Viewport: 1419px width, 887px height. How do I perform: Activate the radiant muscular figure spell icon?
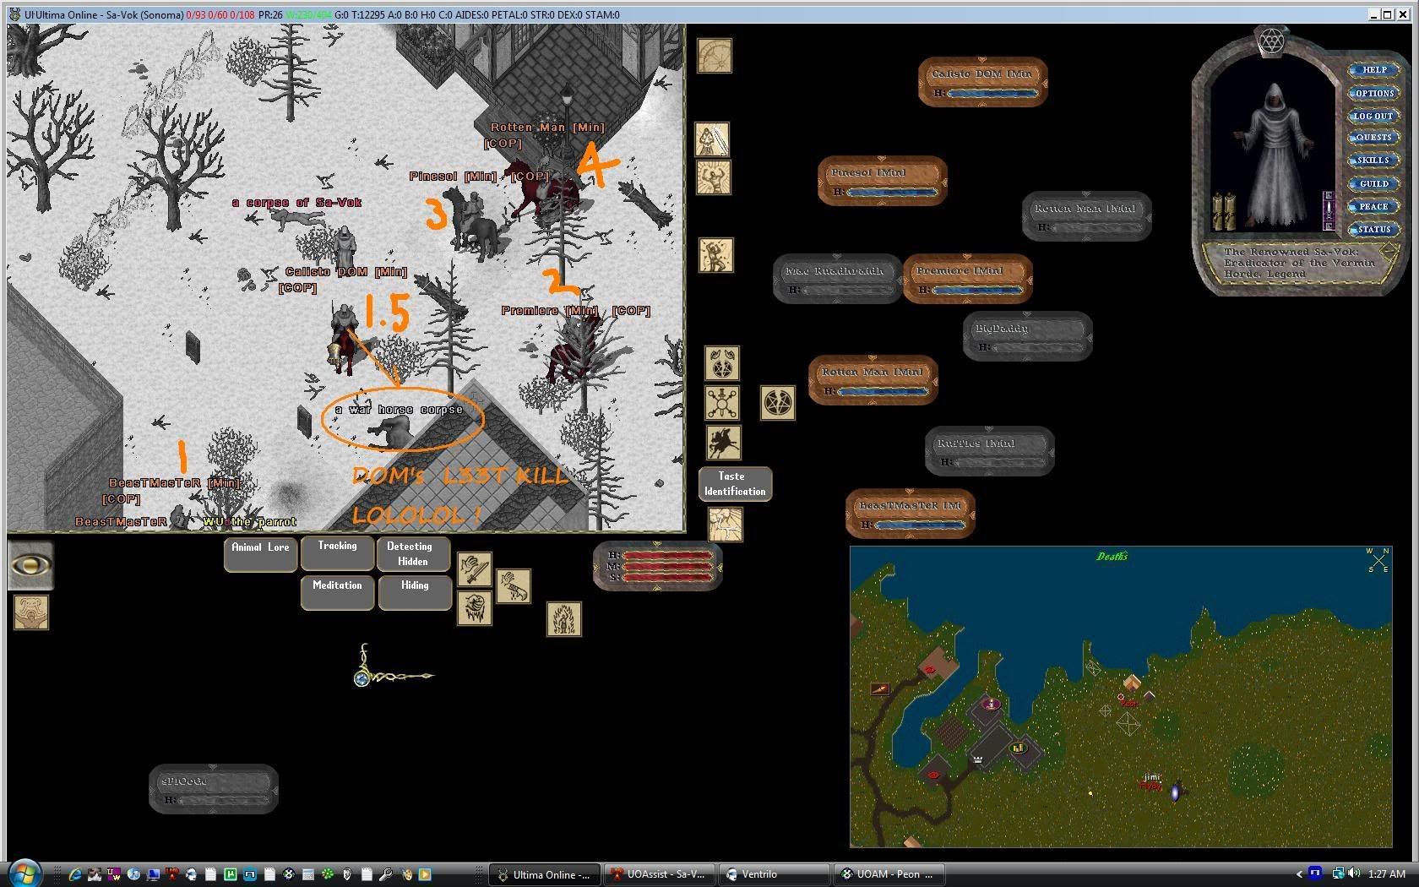pos(714,177)
